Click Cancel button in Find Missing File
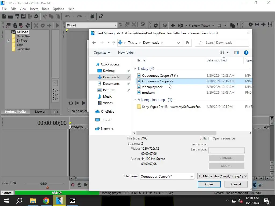 click(236, 184)
